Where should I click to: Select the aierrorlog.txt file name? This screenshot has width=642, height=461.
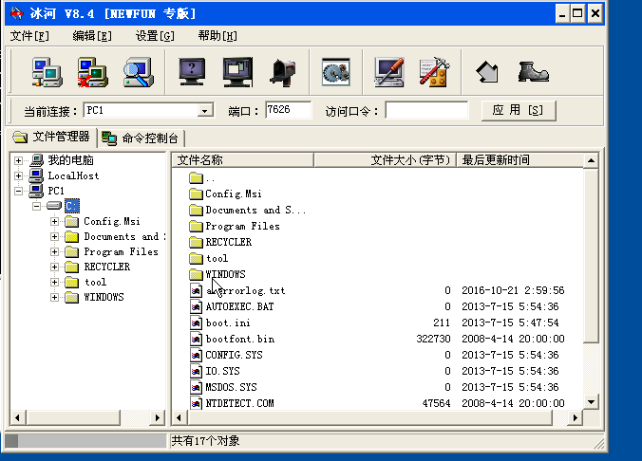245,291
